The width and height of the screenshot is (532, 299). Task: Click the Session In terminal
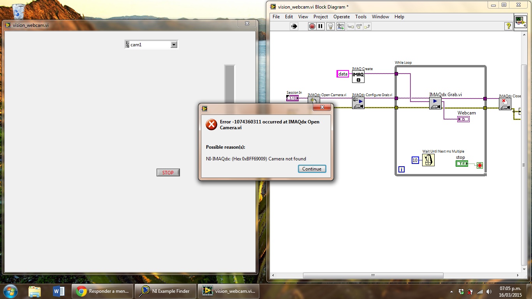pos(292,98)
